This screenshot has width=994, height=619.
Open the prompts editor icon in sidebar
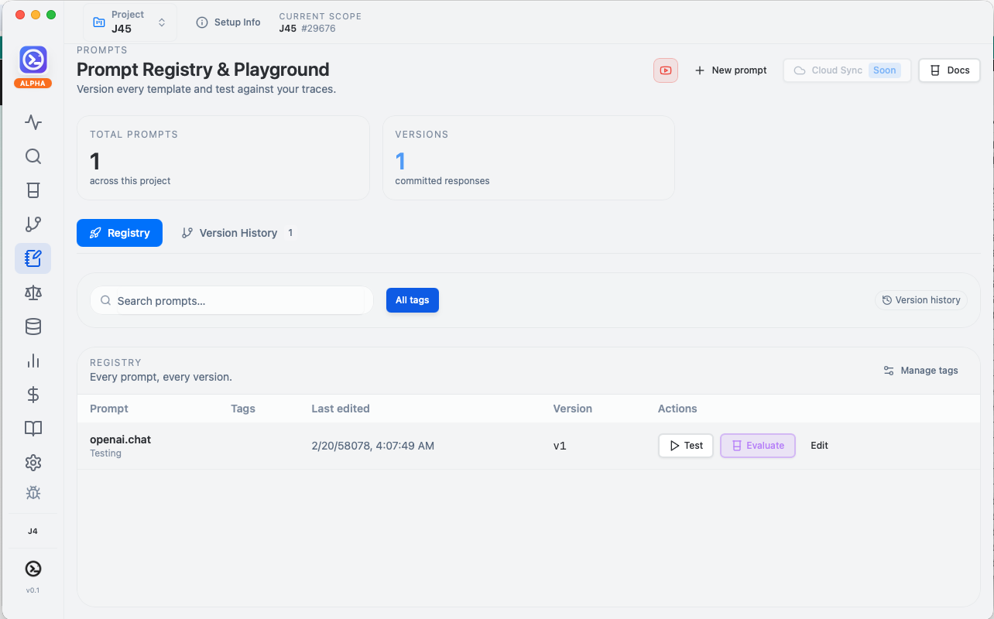[33, 258]
